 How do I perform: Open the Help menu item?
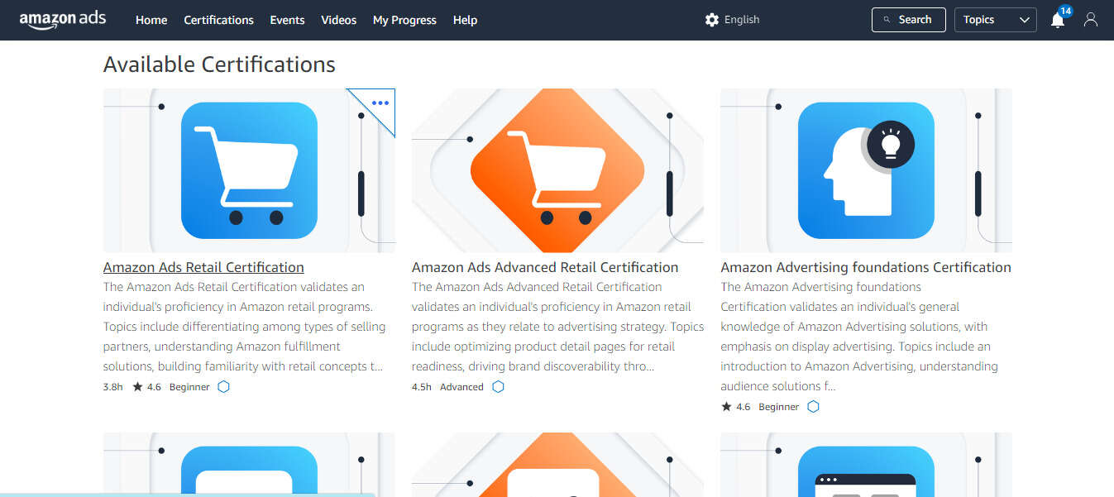coord(465,20)
